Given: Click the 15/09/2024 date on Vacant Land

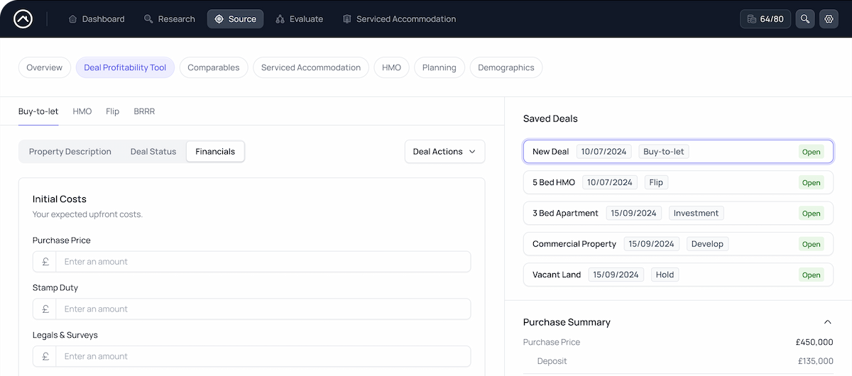Looking at the screenshot, I should click(x=616, y=275).
